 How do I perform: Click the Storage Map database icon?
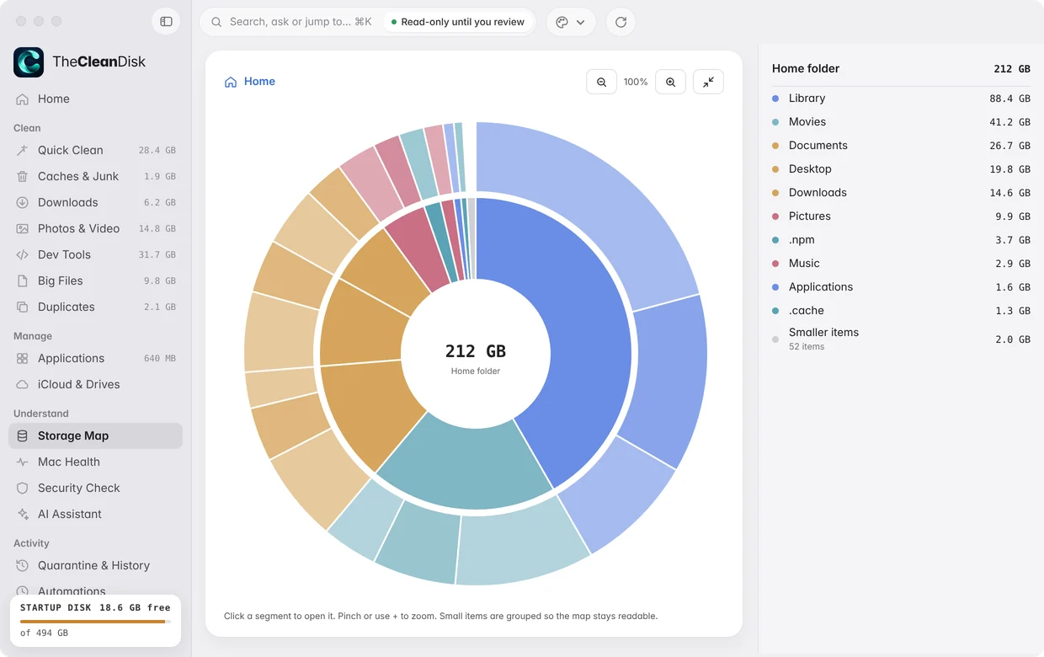(x=23, y=435)
